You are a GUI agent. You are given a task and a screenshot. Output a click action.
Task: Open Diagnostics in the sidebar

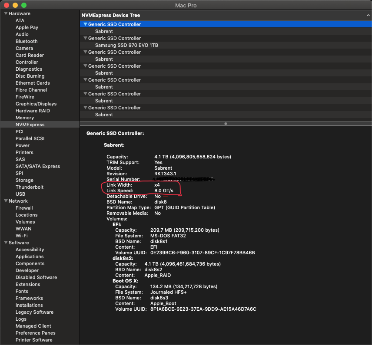[29, 69]
